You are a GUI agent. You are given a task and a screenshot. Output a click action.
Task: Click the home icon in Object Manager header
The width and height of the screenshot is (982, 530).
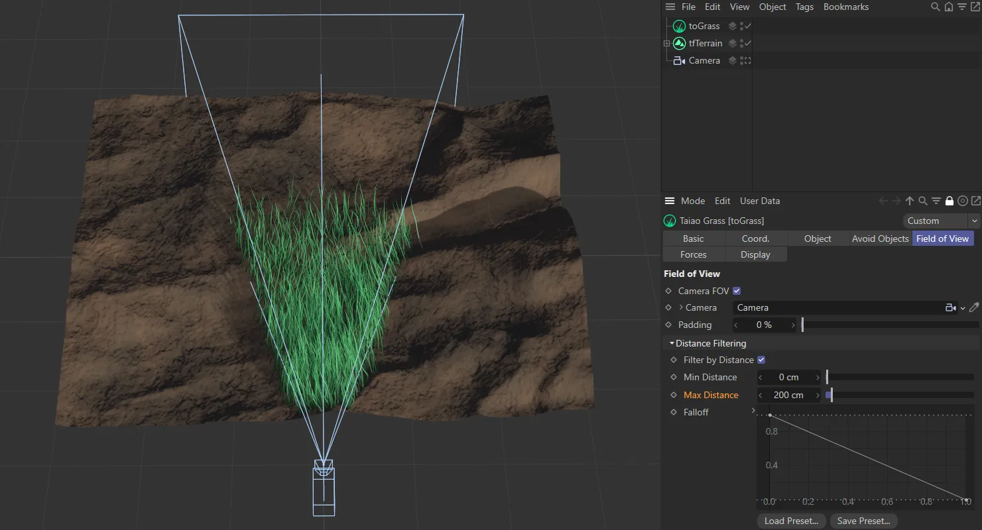[948, 7]
